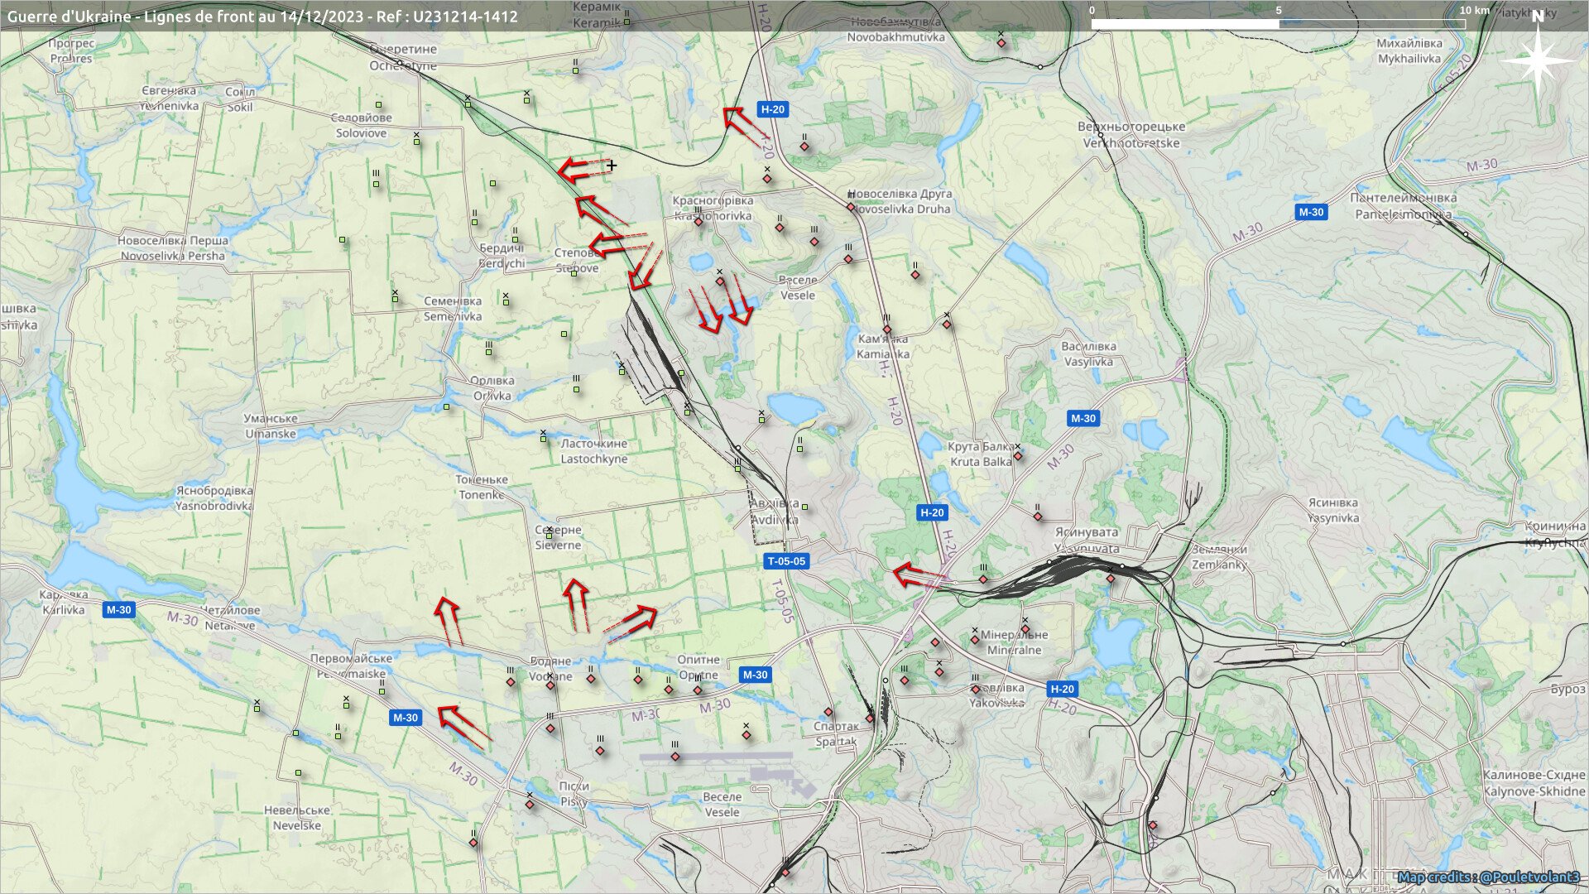Select the Umanske label
The image size is (1589, 894).
(x=270, y=425)
